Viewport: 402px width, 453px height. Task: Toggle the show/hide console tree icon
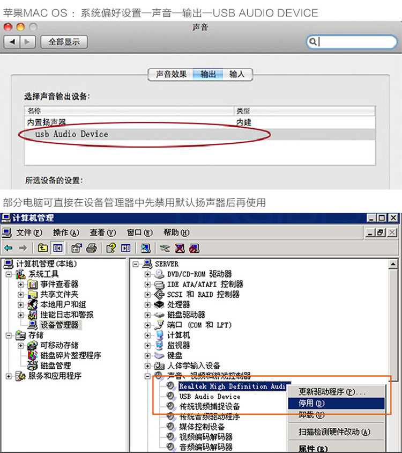57,248
